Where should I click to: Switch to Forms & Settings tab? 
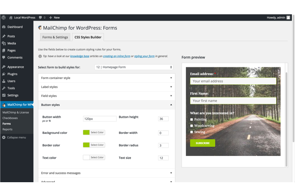(x=55, y=37)
